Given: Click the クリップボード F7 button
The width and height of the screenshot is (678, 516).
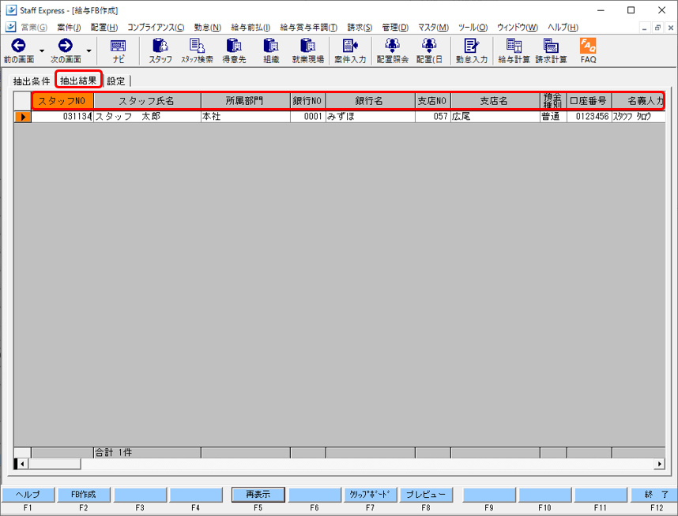Looking at the screenshot, I should point(370,495).
